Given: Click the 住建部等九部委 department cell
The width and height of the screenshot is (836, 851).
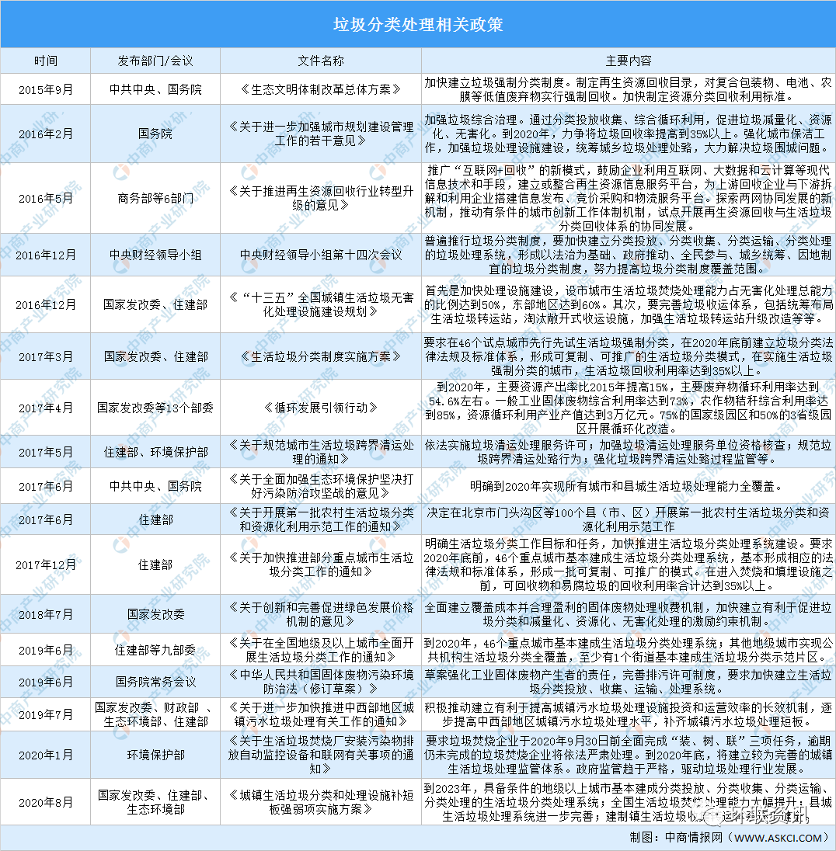Looking at the screenshot, I should (155, 650).
